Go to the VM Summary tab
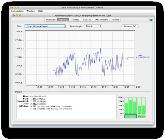 click(101, 20)
